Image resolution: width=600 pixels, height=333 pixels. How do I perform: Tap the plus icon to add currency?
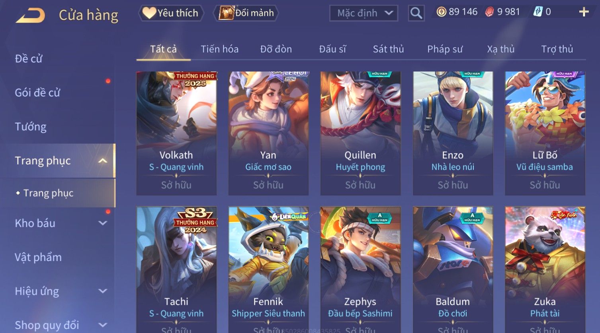584,12
